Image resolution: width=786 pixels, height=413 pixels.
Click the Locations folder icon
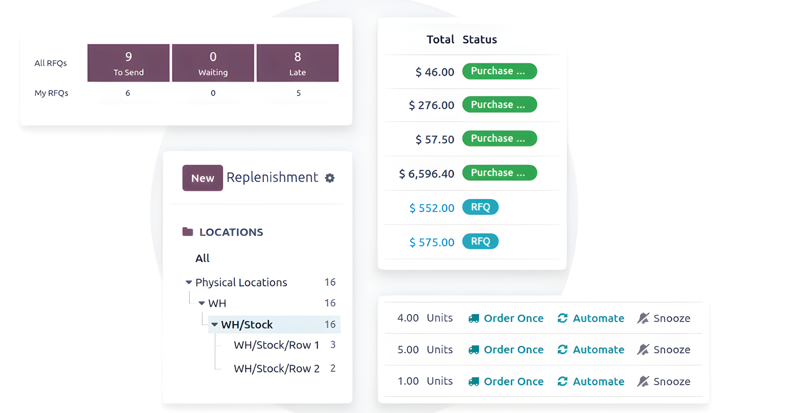tap(188, 232)
